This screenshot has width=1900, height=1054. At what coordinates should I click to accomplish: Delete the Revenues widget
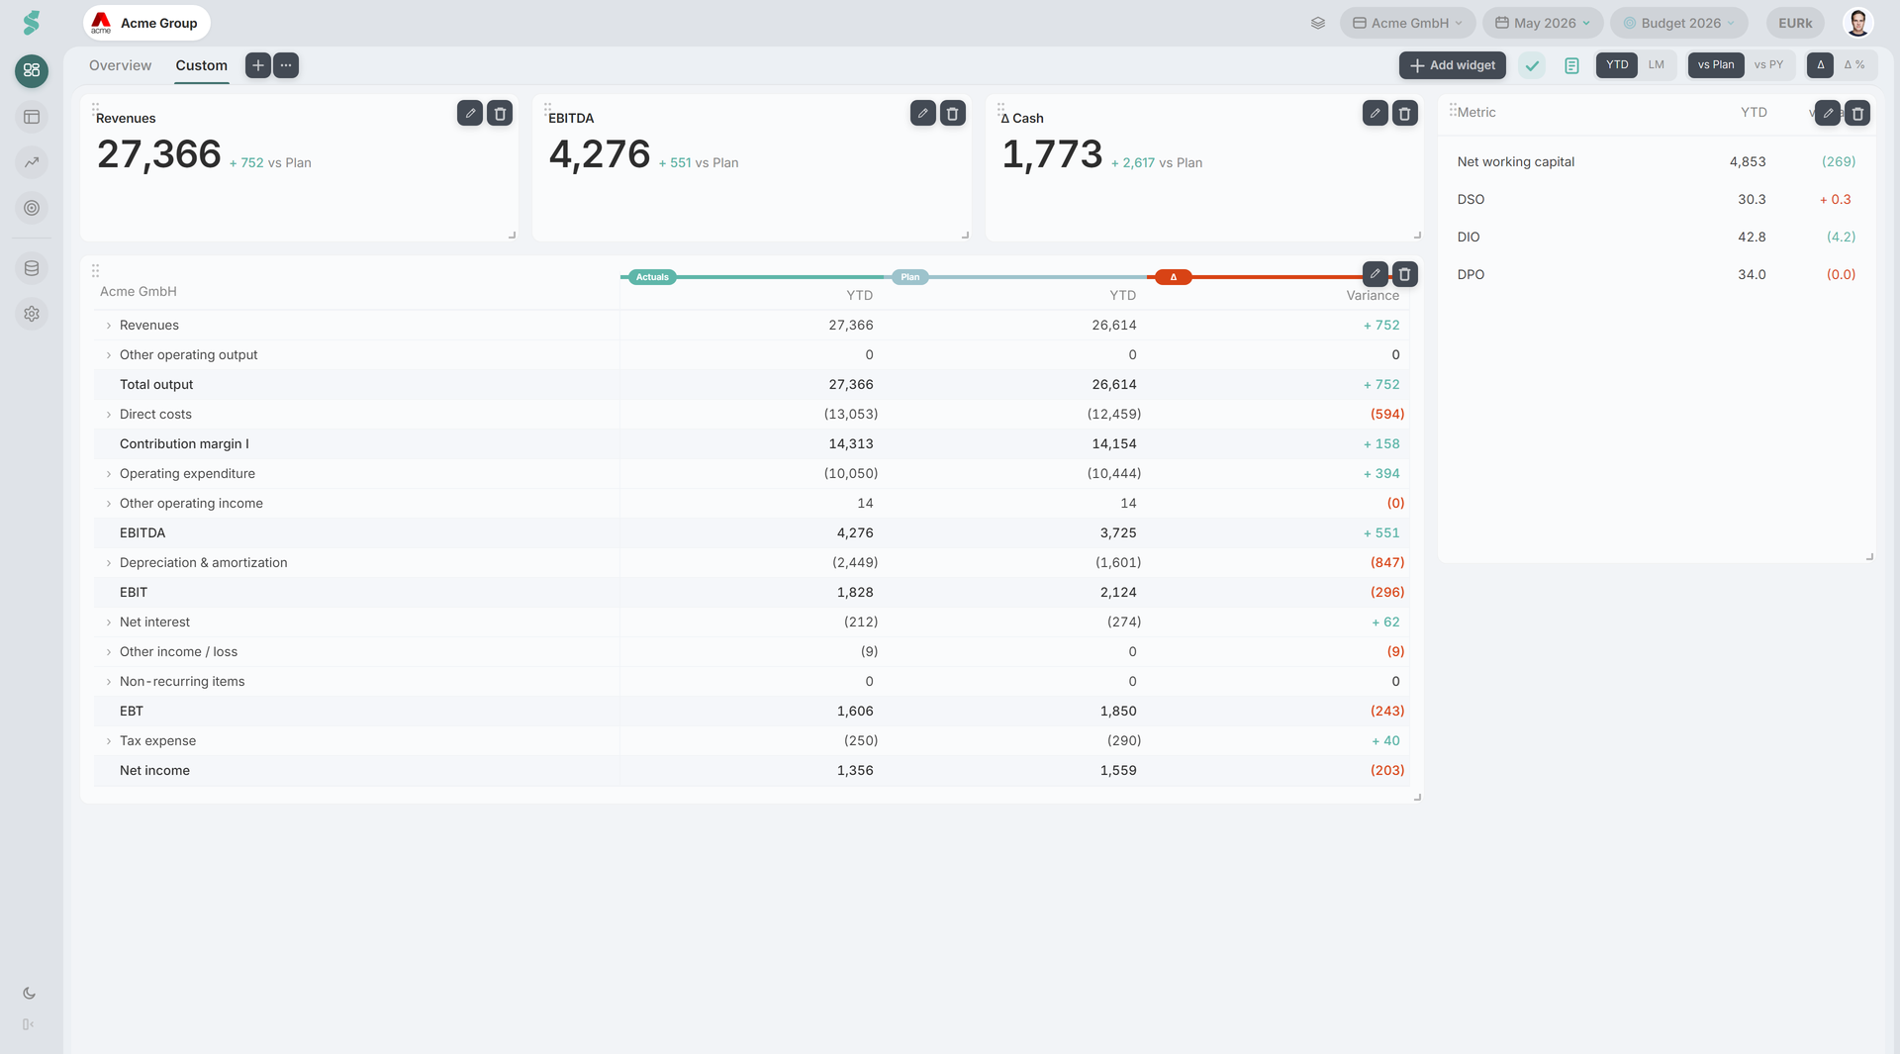point(500,113)
